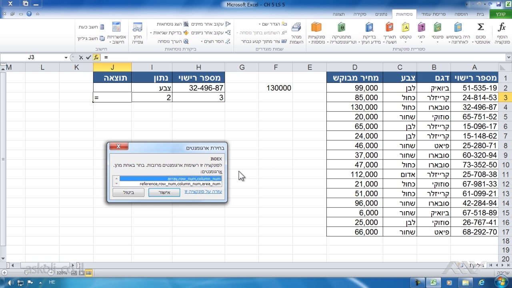The width and height of the screenshot is (512, 288).
Task: Open the Name Box dropdown arrow
Action: [x=66, y=58]
